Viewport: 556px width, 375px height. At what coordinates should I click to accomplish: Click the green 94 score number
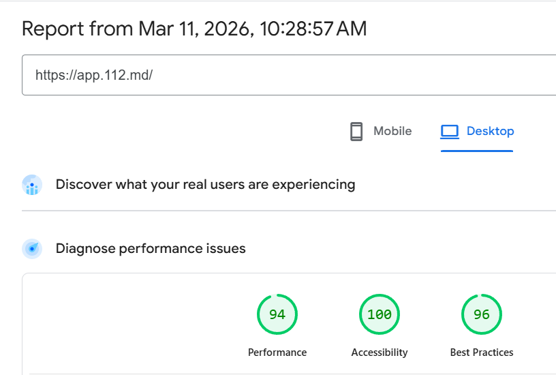pos(277,314)
